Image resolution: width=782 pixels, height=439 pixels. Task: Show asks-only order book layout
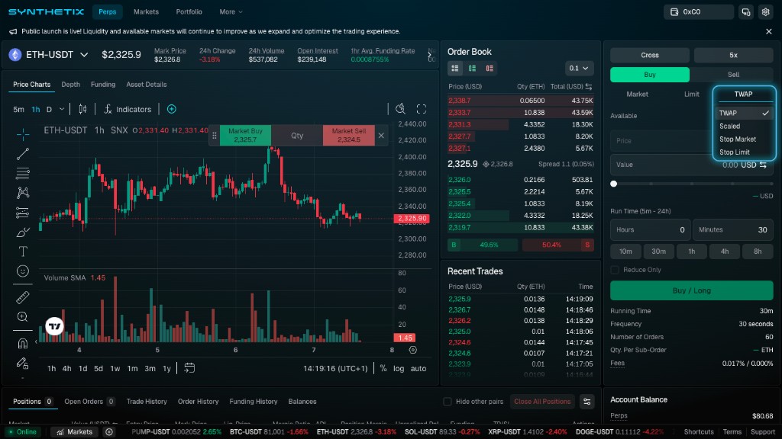pyautogui.click(x=490, y=68)
